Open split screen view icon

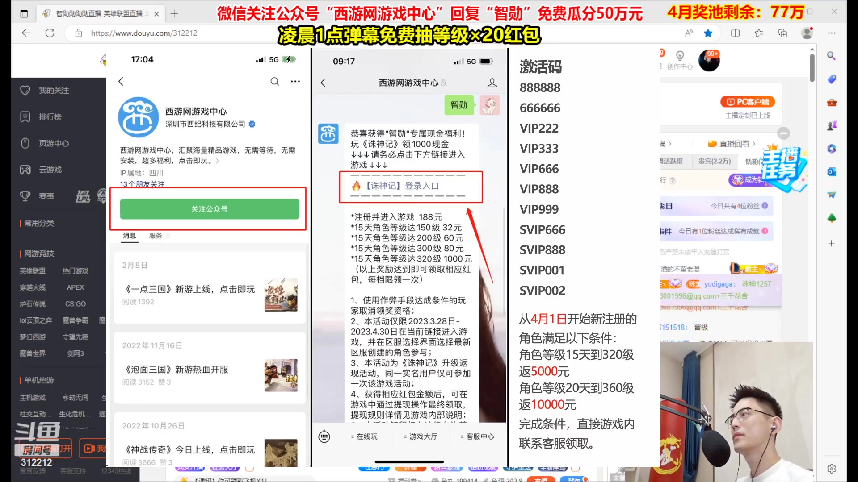[735, 33]
